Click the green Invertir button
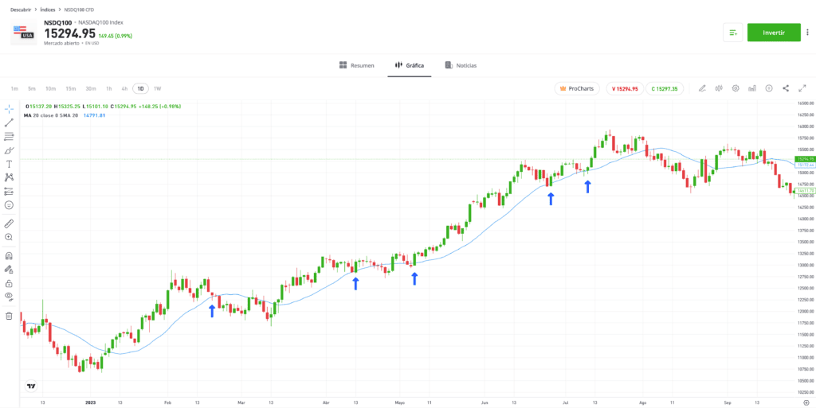Viewport: 816px width, 408px height. pyautogui.click(x=774, y=33)
